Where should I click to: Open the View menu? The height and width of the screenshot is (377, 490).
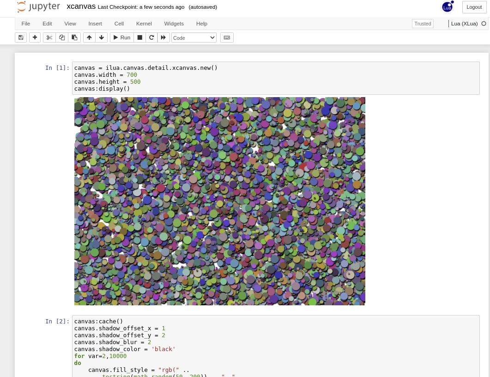pyautogui.click(x=70, y=24)
